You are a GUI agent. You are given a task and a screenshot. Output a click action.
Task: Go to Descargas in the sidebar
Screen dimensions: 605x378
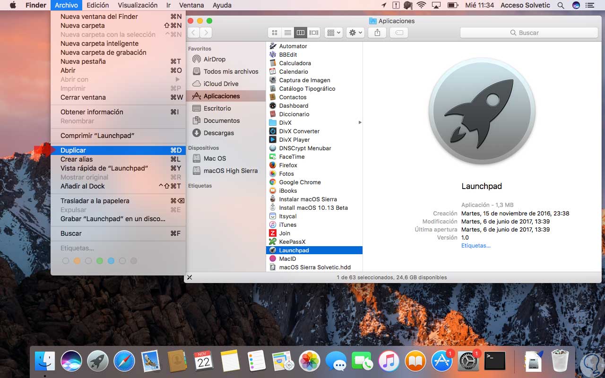click(226, 133)
